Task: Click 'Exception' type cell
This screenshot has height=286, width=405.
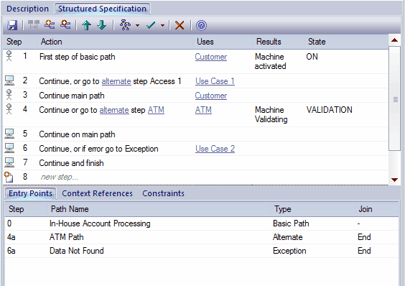Action: (x=289, y=251)
